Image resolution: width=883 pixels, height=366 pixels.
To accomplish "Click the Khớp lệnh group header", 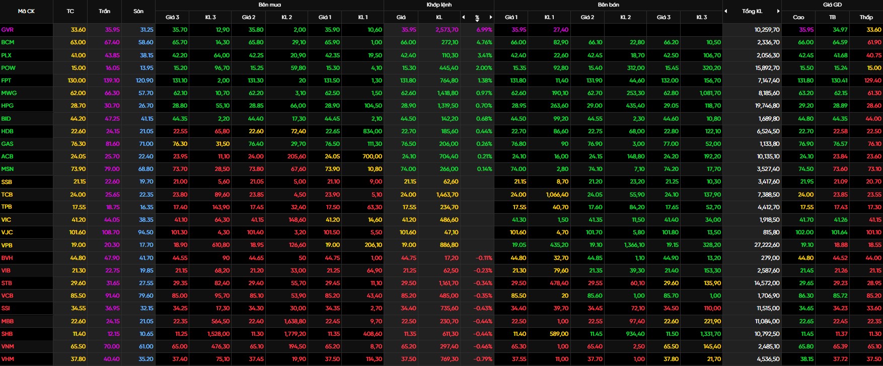I will [439, 5].
